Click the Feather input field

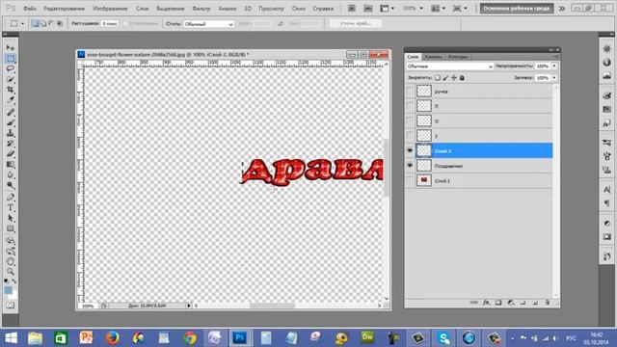tap(110, 24)
